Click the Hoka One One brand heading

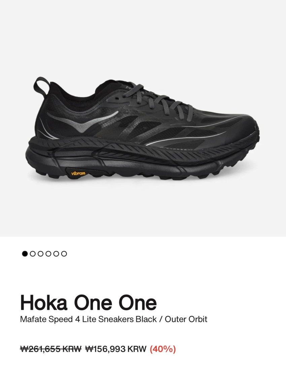coord(88,303)
